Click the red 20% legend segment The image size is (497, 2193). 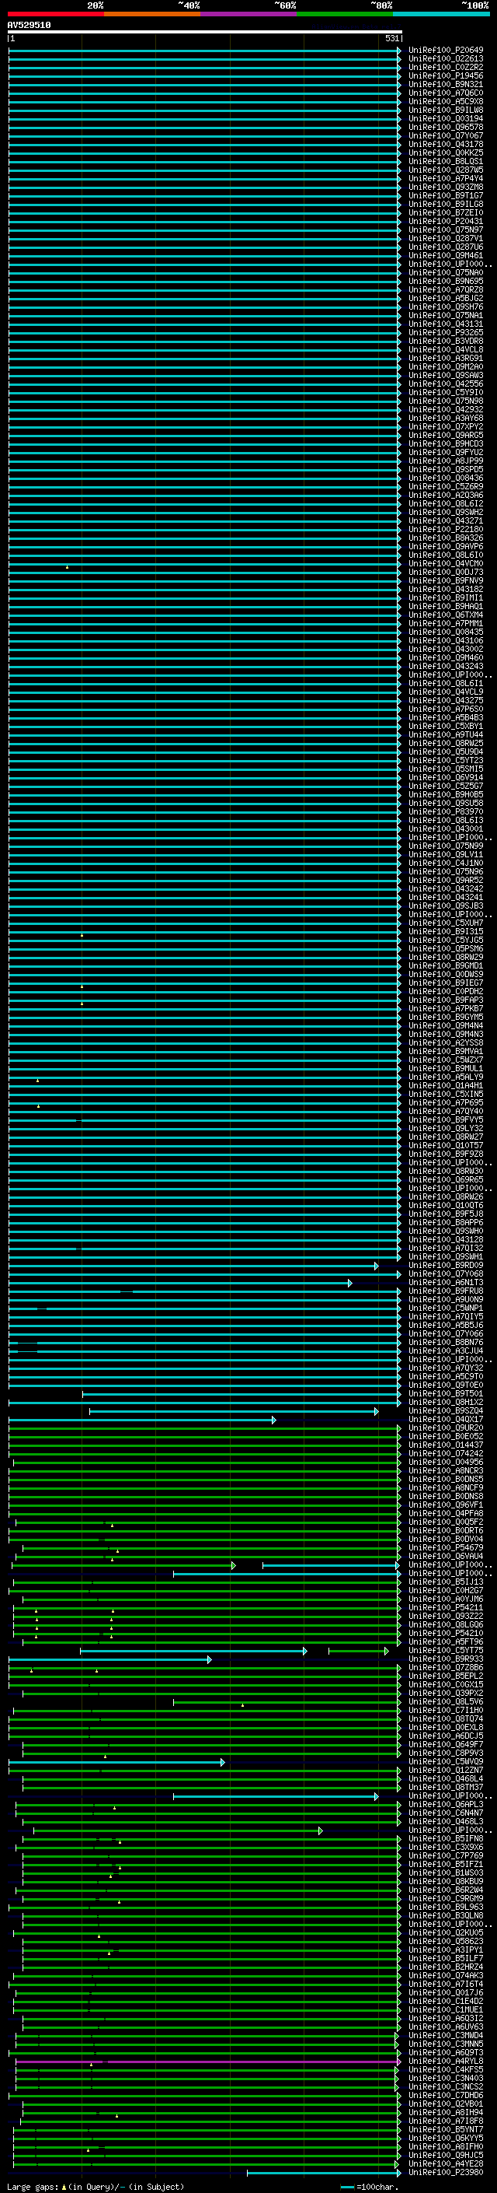pyautogui.click(x=55, y=14)
